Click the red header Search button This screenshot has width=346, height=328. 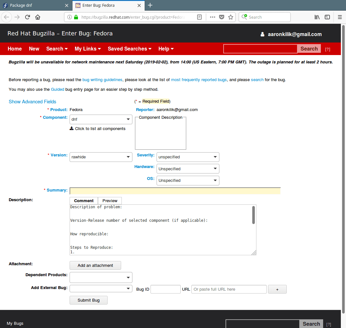pyautogui.click(x=309, y=49)
